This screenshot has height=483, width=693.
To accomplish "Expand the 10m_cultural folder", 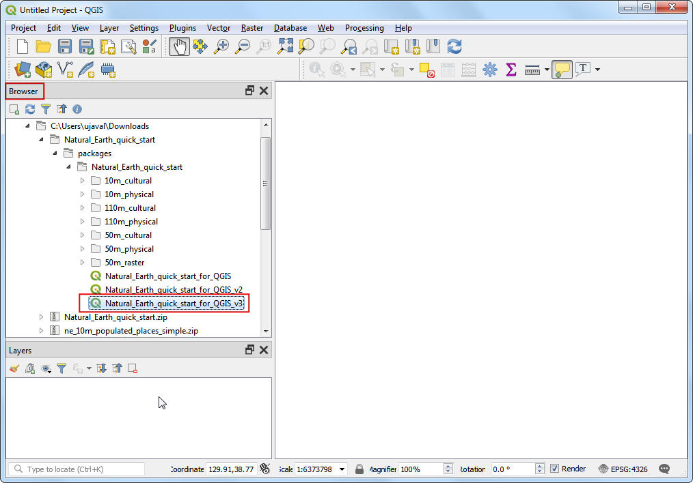I will click(83, 181).
